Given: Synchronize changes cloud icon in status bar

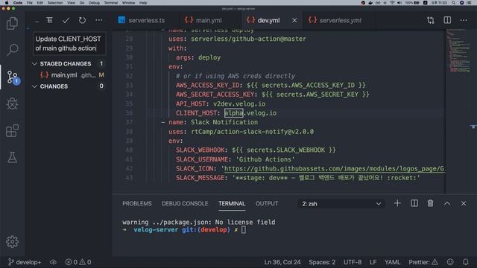Looking at the screenshot, I should [53, 262].
